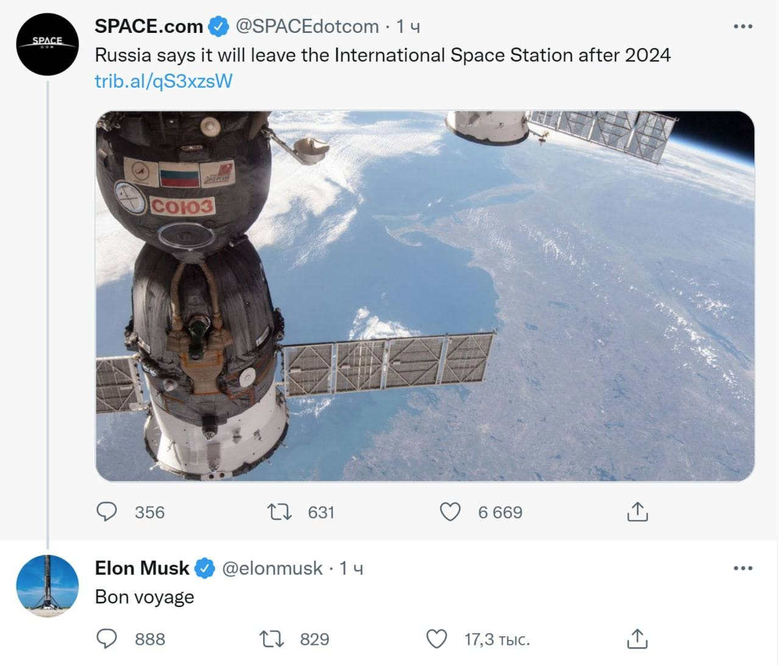This screenshot has width=780, height=665.
Task: Open the Soyuz spacecraft image
Action: coord(425,296)
